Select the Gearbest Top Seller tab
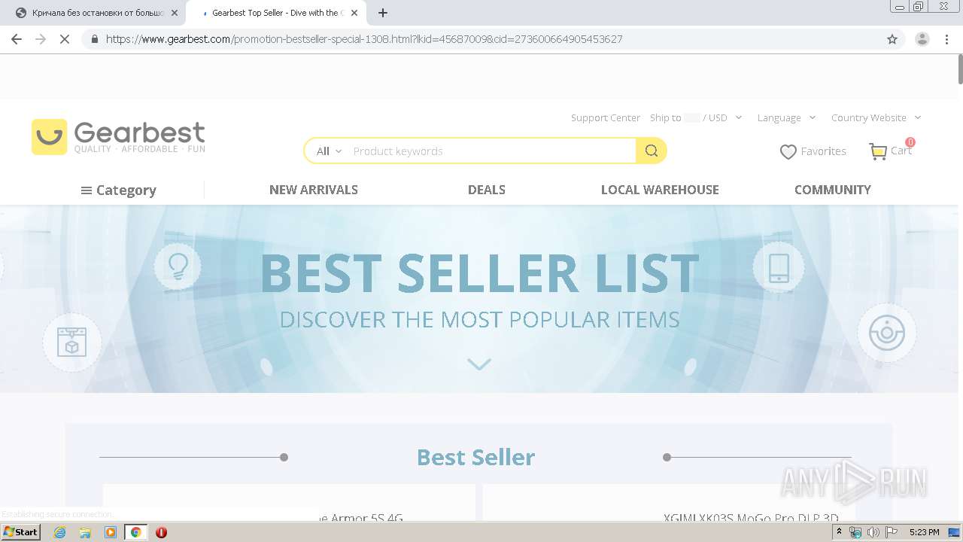This screenshot has height=542, width=963. click(x=275, y=13)
